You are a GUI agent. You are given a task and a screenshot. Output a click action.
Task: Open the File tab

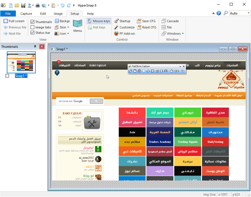pos(8,14)
